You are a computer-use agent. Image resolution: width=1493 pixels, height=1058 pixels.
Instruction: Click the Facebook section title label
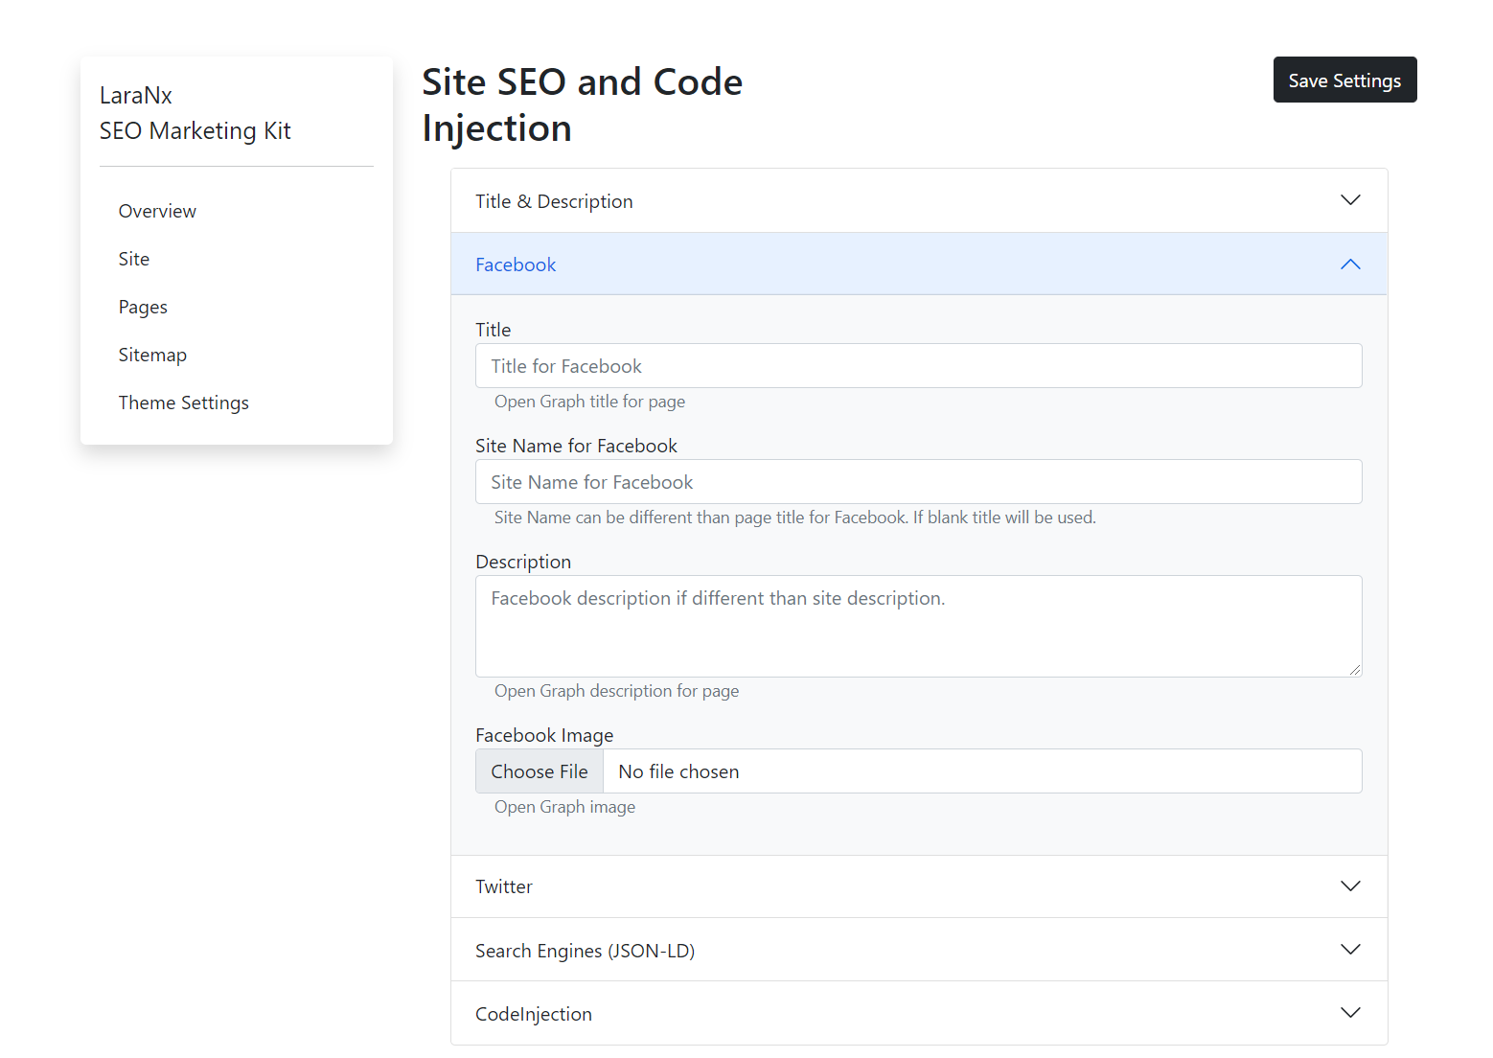[516, 264]
